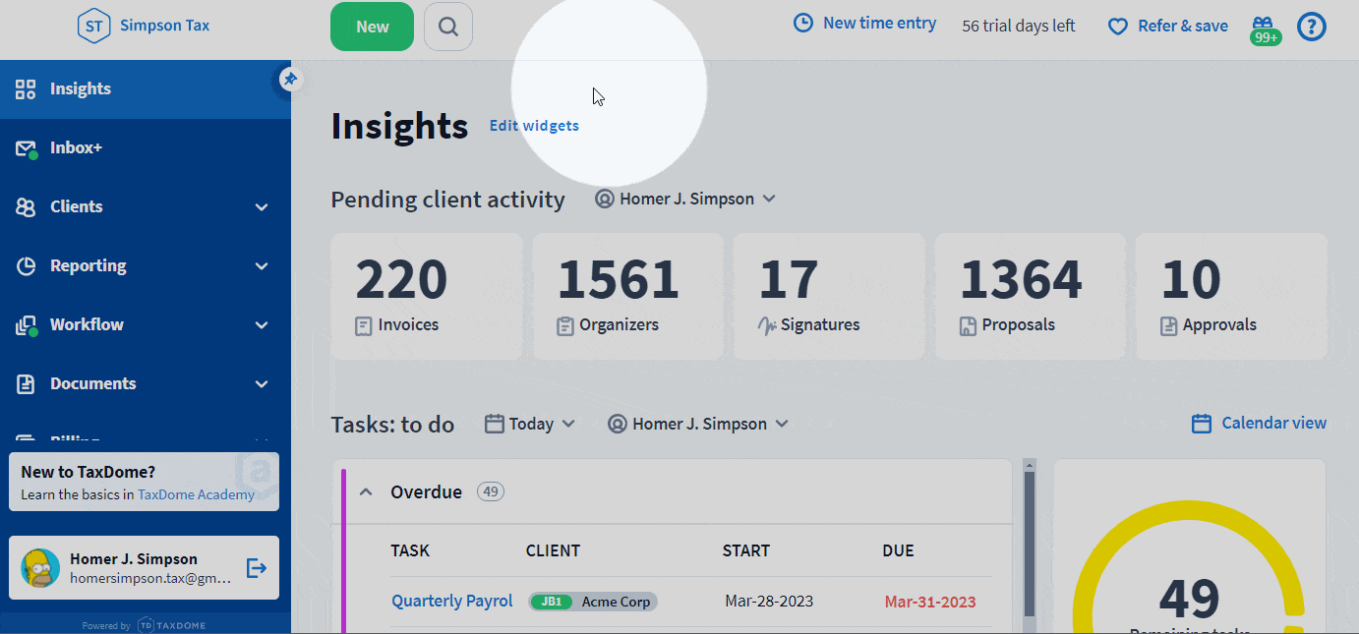Open Workflow menu in sidebar
The width and height of the screenshot is (1359, 634).
pyautogui.click(x=146, y=325)
